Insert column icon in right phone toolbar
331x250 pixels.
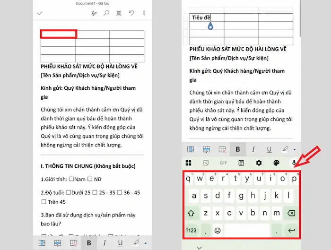pos(191,149)
